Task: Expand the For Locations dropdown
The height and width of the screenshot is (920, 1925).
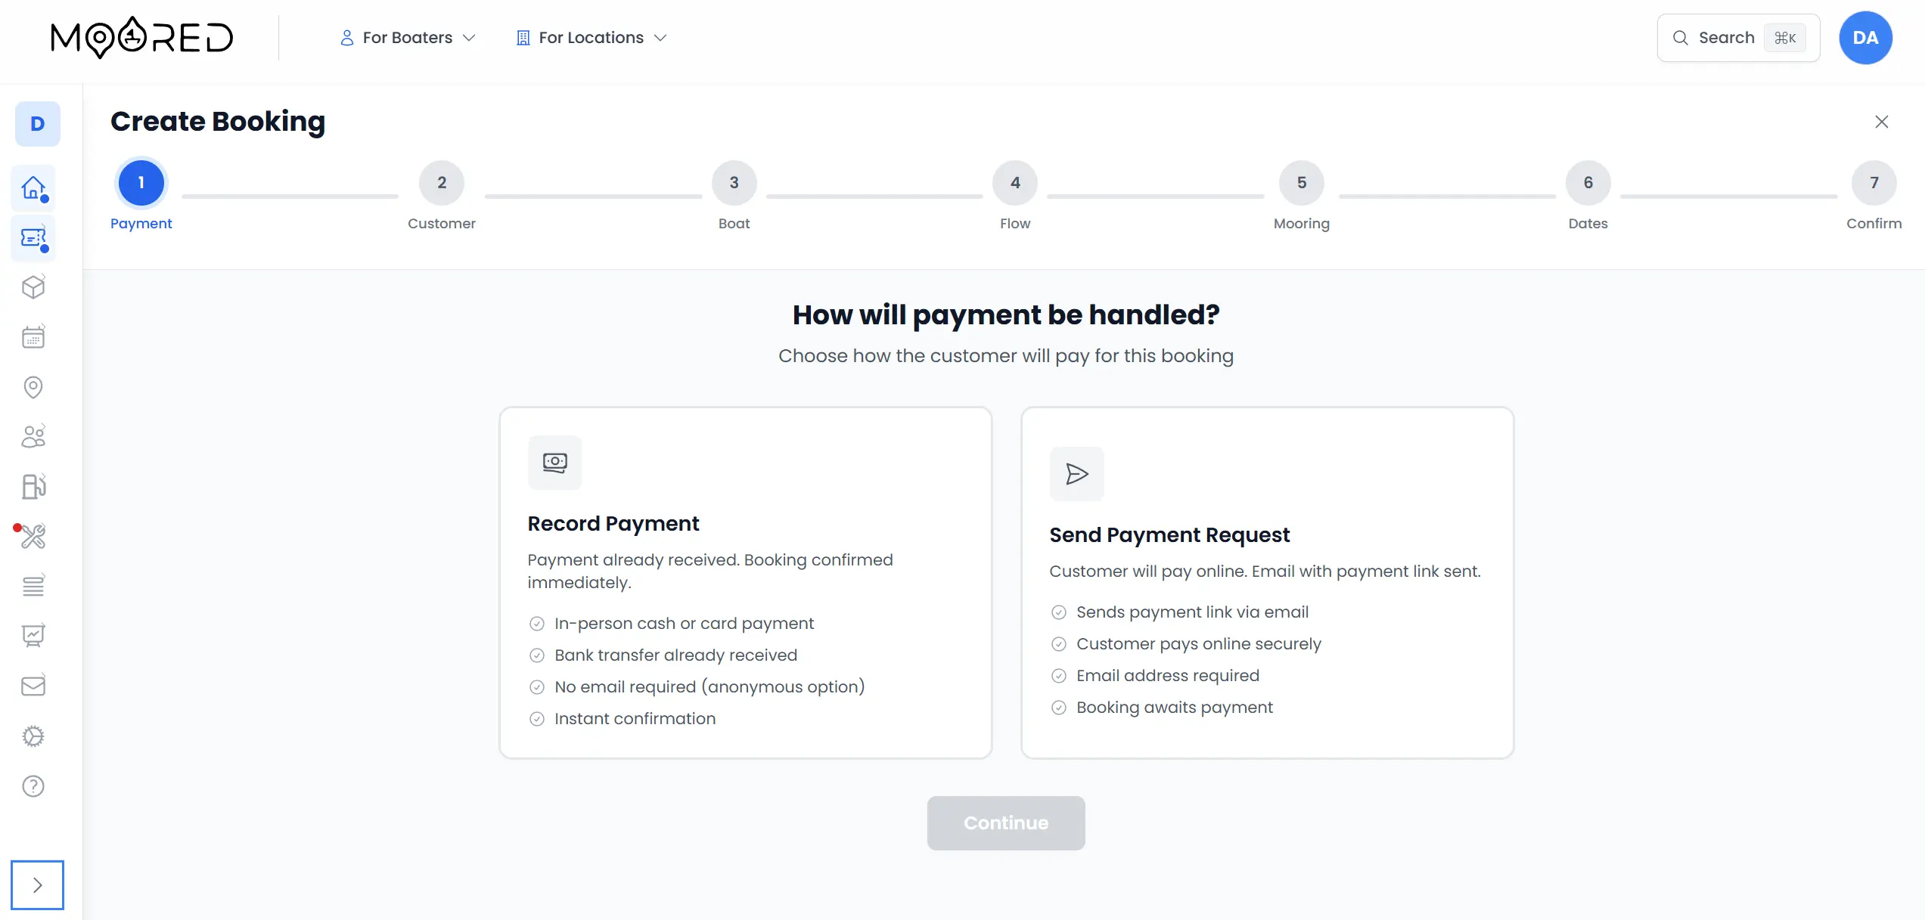Action: point(590,37)
